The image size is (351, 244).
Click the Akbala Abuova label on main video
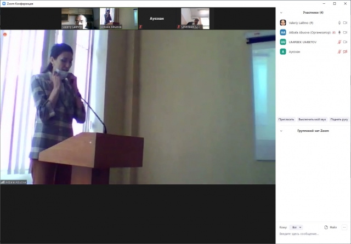click(15, 182)
